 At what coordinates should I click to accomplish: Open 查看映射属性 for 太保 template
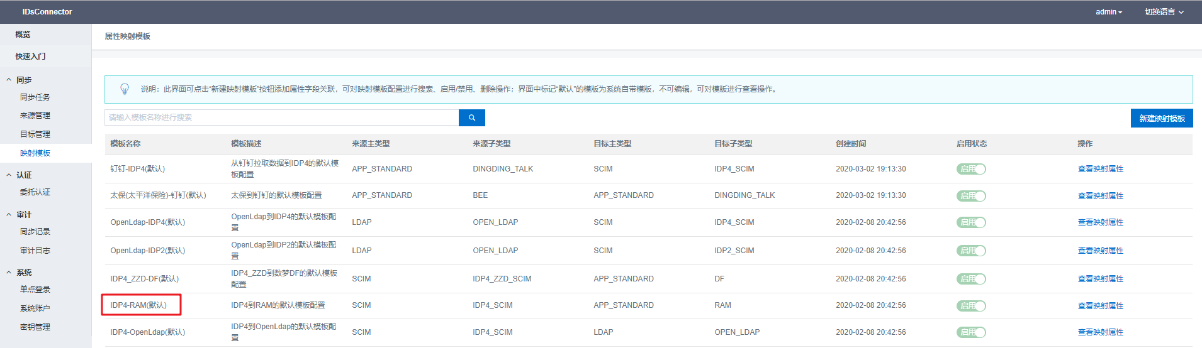[1100, 196]
